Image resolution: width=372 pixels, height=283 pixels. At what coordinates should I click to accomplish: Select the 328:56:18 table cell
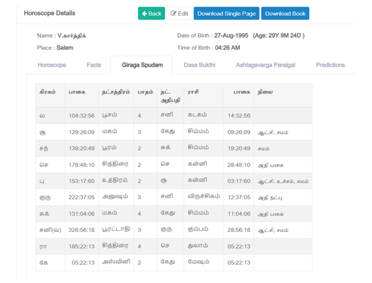tap(81, 230)
